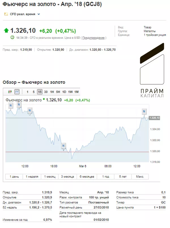Click the green up arrow next to 1.326,10
Screen dimensions: 170x228
(x=6, y=31)
